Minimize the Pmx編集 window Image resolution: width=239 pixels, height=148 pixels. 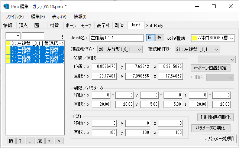[x=197, y=6]
